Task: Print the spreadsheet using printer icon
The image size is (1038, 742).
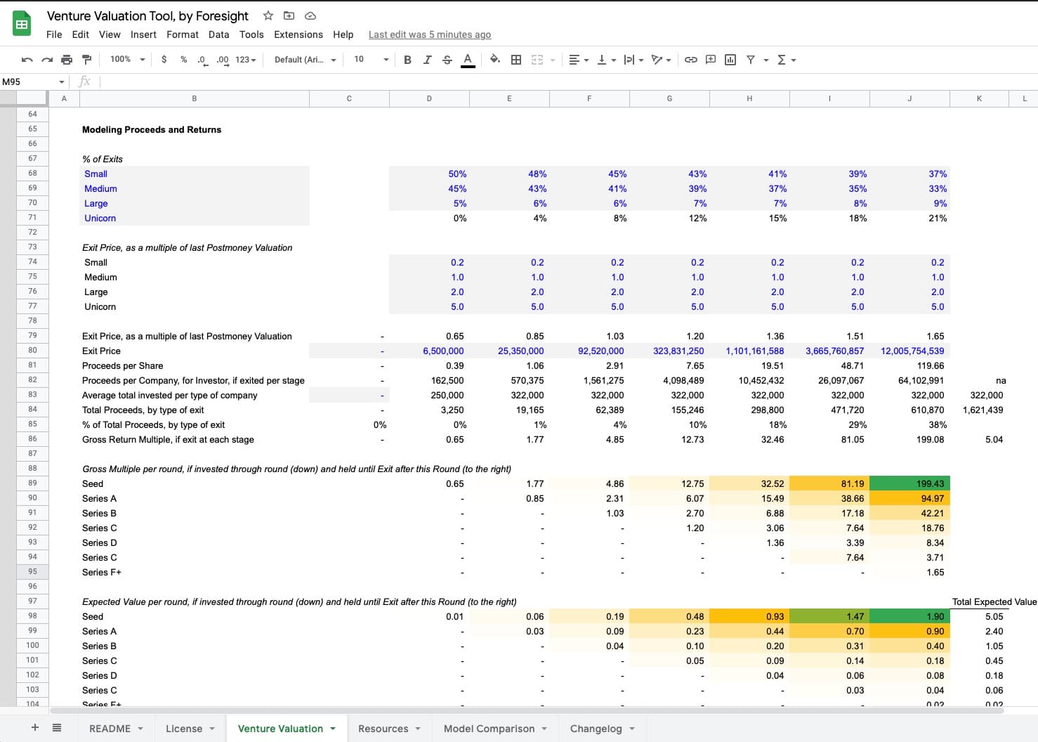Action: pos(67,60)
